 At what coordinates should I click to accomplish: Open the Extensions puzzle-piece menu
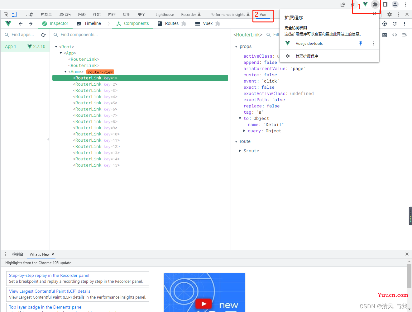pyautogui.click(x=375, y=4)
